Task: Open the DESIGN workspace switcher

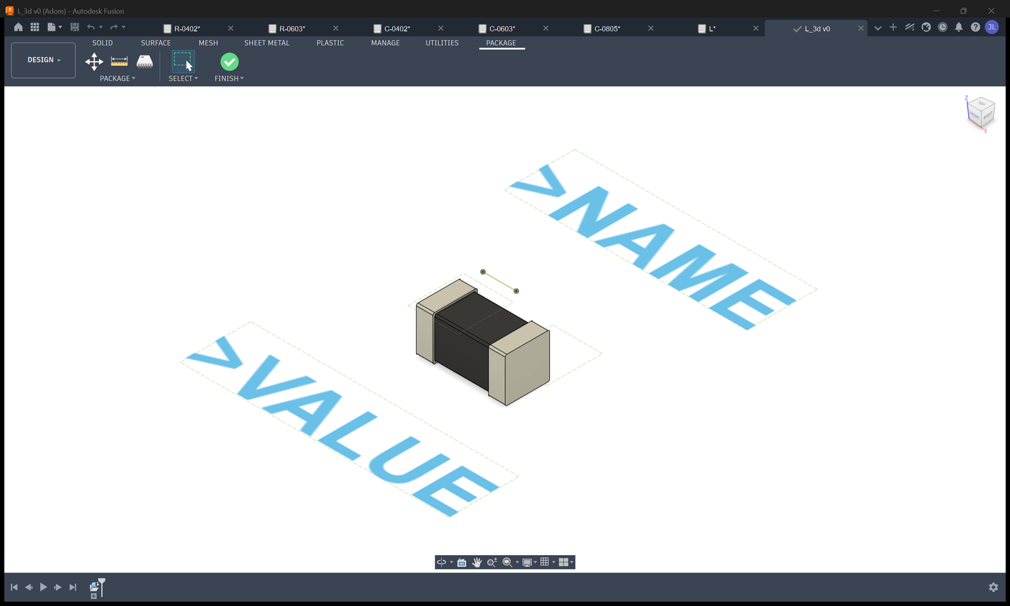Action: (x=43, y=60)
